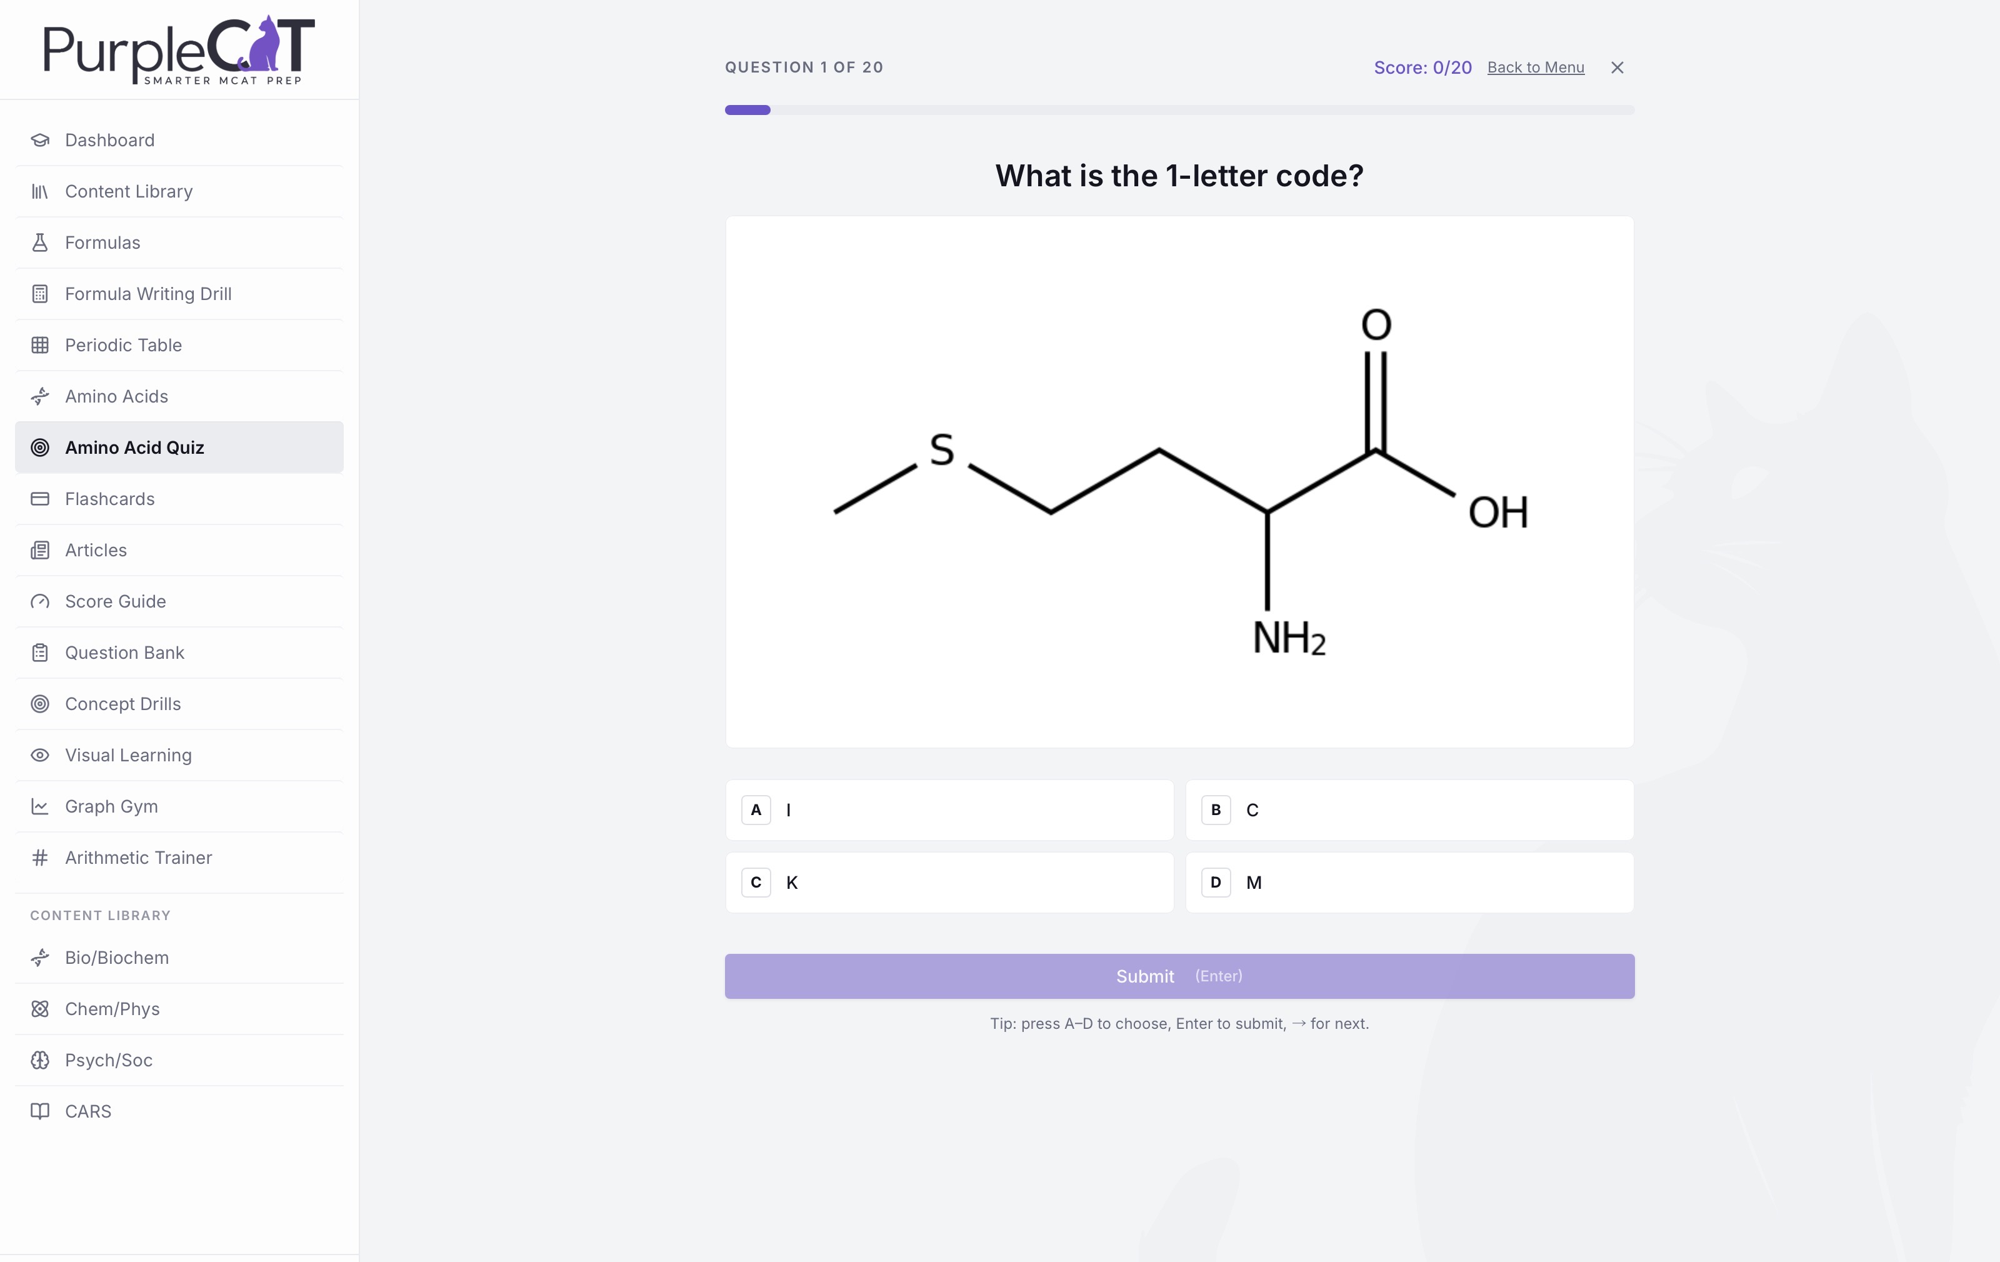Click the Bio/Biochem DNA icon
The image size is (2000, 1262).
point(40,958)
